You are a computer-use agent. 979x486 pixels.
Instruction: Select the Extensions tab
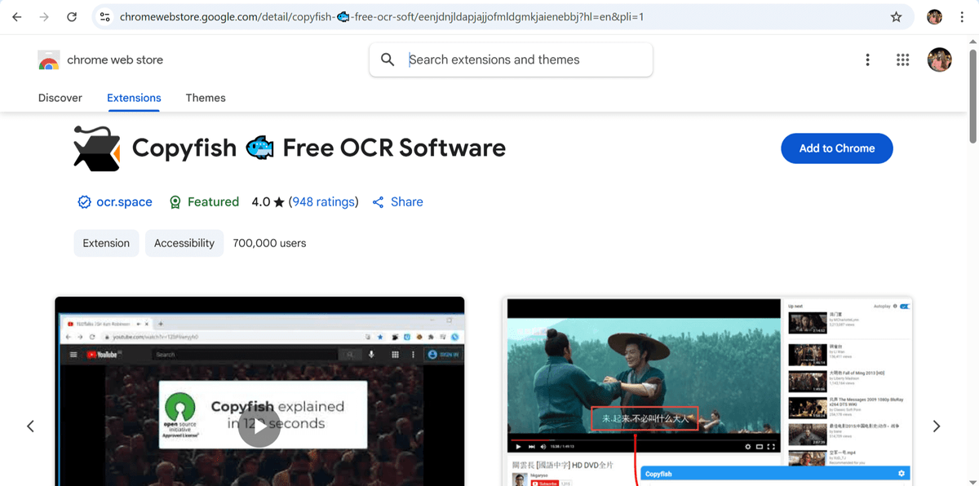(x=134, y=98)
